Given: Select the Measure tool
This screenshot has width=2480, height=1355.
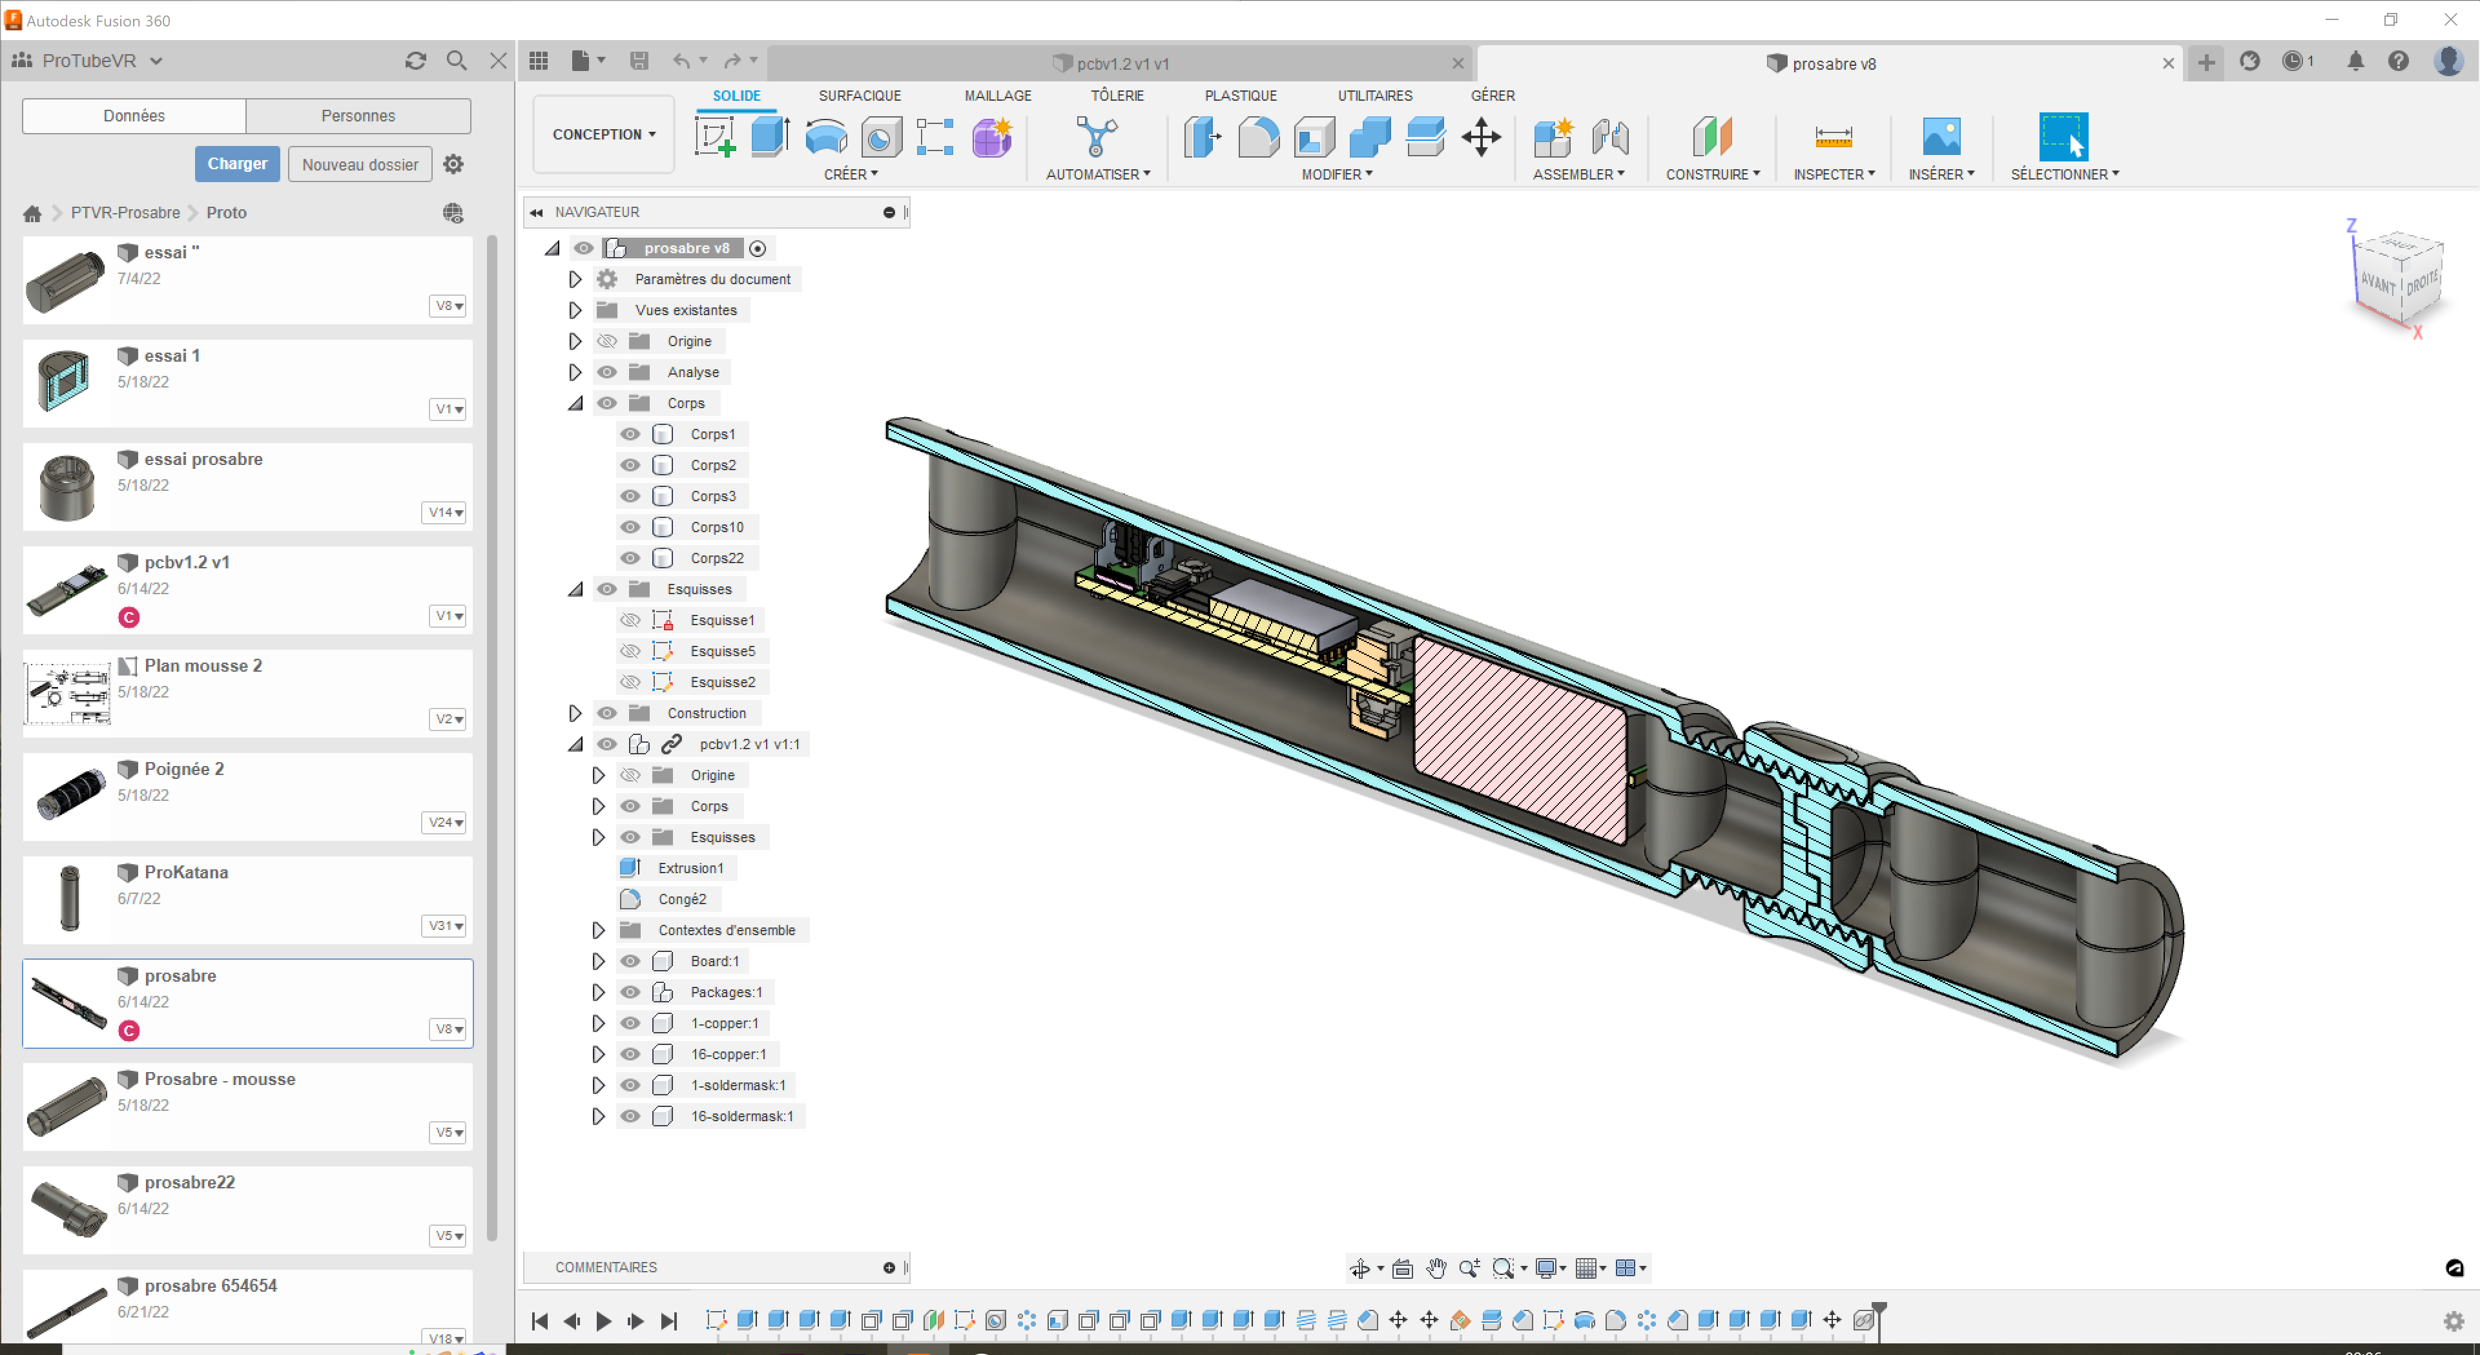Looking at the screenshot, I should pos(1833,136).
